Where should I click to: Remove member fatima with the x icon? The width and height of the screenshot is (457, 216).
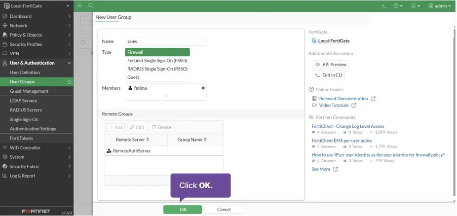(x=203, y=88)
